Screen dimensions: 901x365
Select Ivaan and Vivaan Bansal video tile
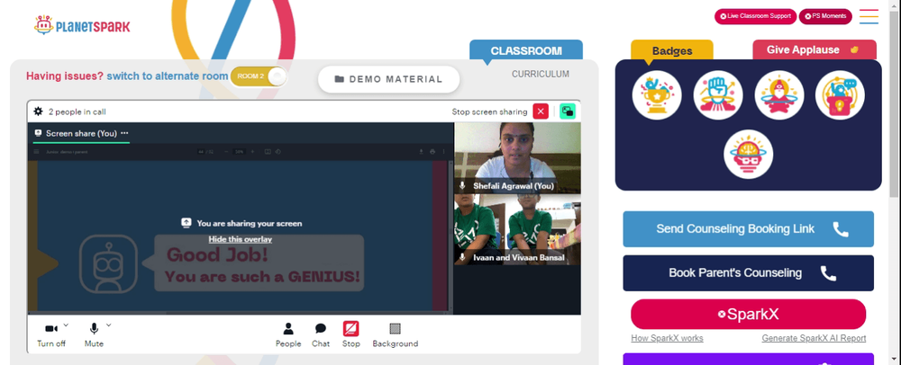coord(517,230)
